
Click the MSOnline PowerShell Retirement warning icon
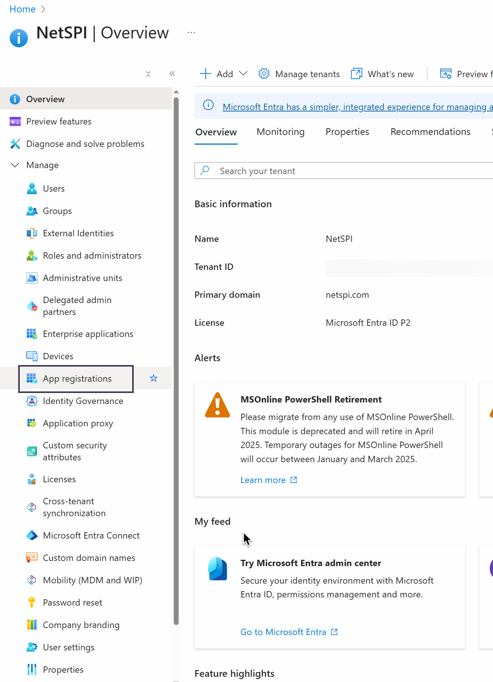[x=217, y=405]
